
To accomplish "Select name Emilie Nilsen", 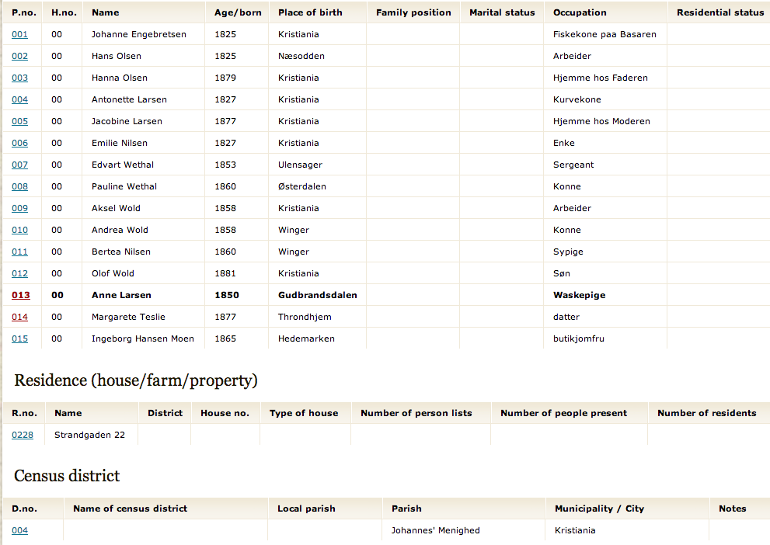I will tap(120, 143).
